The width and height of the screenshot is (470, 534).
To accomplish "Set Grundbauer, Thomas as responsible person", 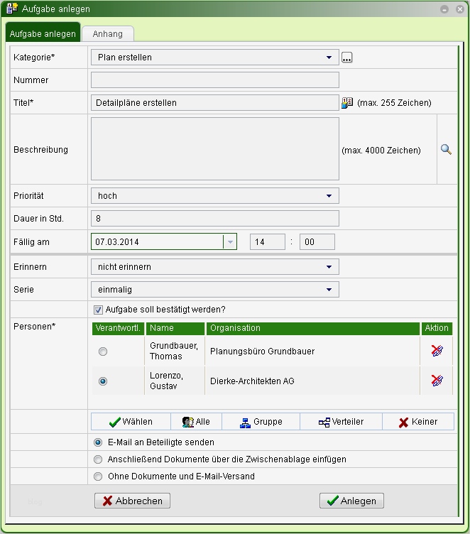I will 103,352.
